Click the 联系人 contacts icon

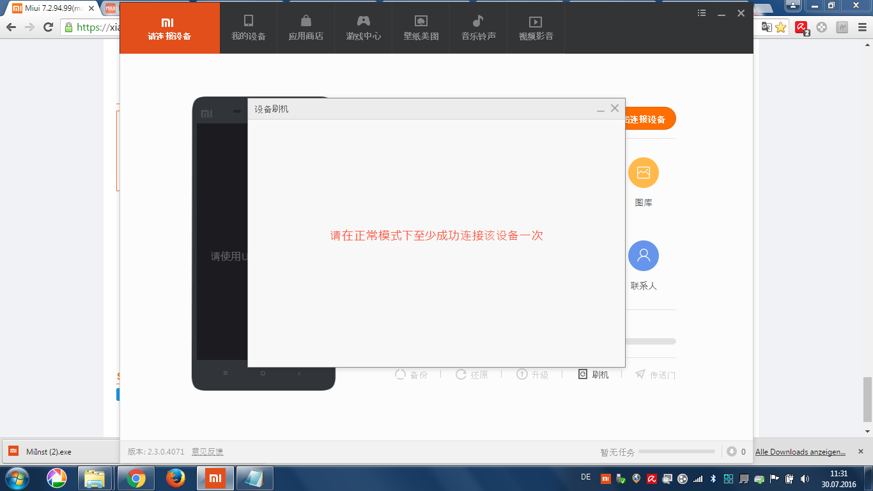(644, 256)
